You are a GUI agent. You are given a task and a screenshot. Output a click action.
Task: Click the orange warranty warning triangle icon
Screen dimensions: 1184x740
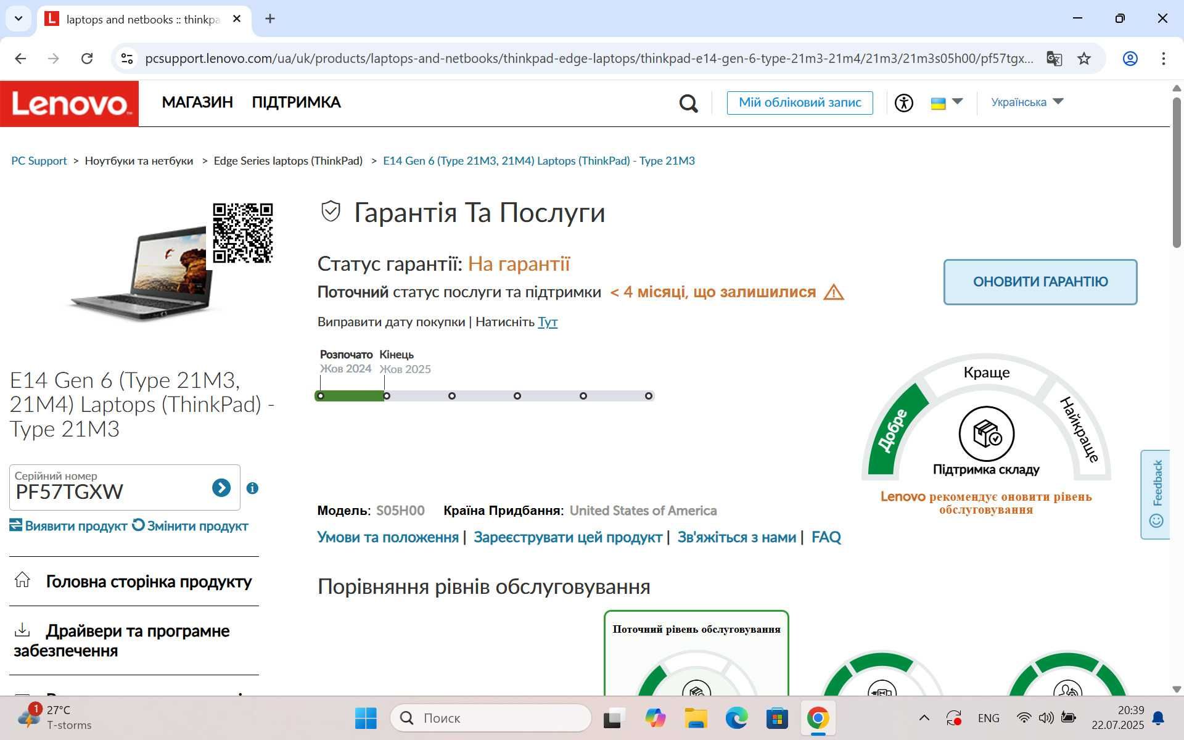(x=834, y=292)
